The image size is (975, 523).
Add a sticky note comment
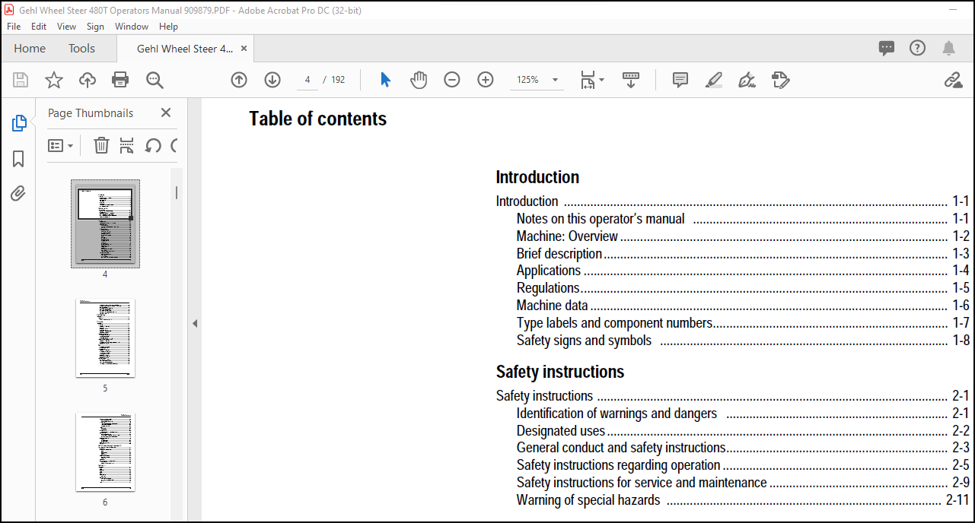[680, 80]
